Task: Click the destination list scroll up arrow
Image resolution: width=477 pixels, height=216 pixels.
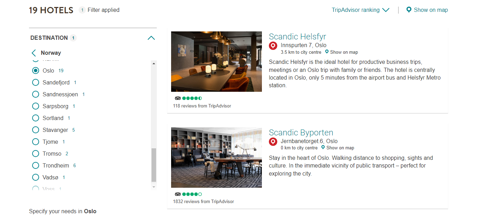Action: click(154, 63)
